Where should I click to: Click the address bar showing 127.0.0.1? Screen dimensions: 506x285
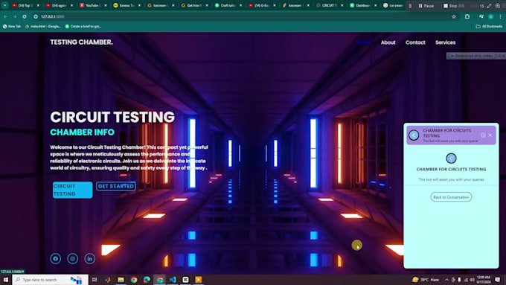242,16
